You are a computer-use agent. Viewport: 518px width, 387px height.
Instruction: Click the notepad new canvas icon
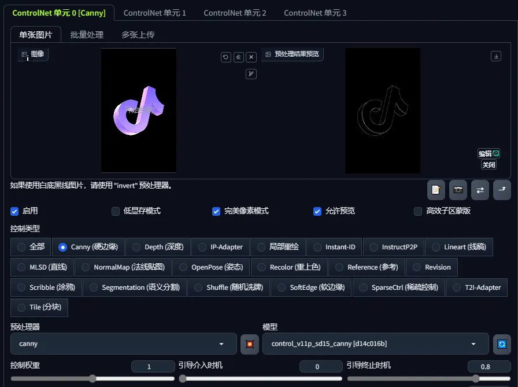tap(436, 190)
